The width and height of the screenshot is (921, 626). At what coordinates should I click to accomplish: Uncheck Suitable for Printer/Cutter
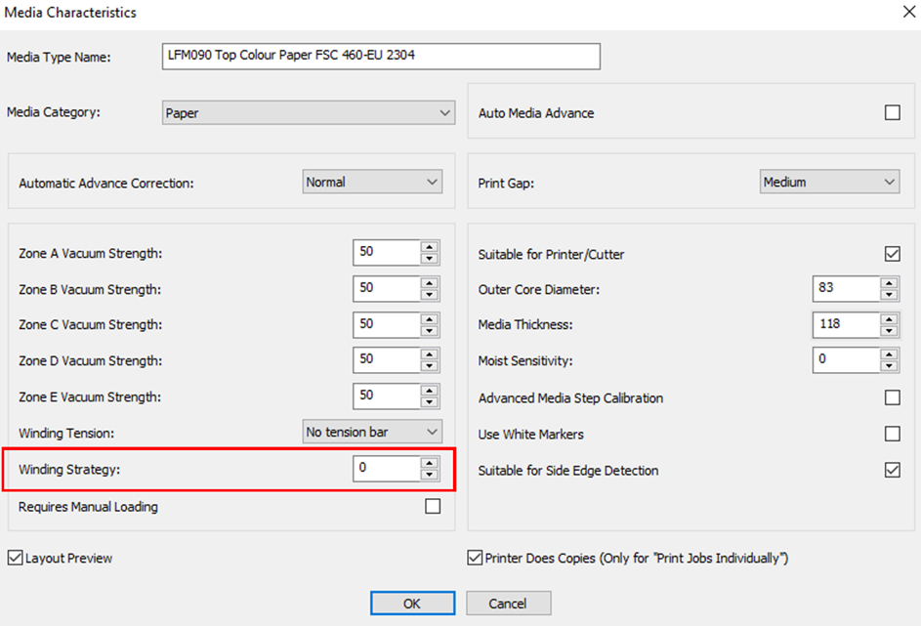point(892,254)
